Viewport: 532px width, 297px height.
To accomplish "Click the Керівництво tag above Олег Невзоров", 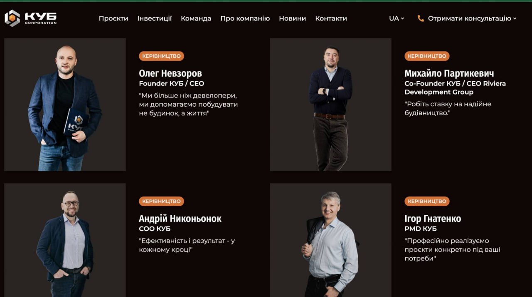I will coord(161,56).
